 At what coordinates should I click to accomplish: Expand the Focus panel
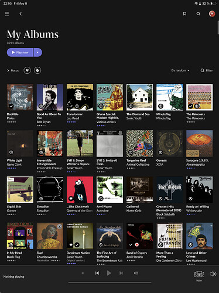[13, 70]
